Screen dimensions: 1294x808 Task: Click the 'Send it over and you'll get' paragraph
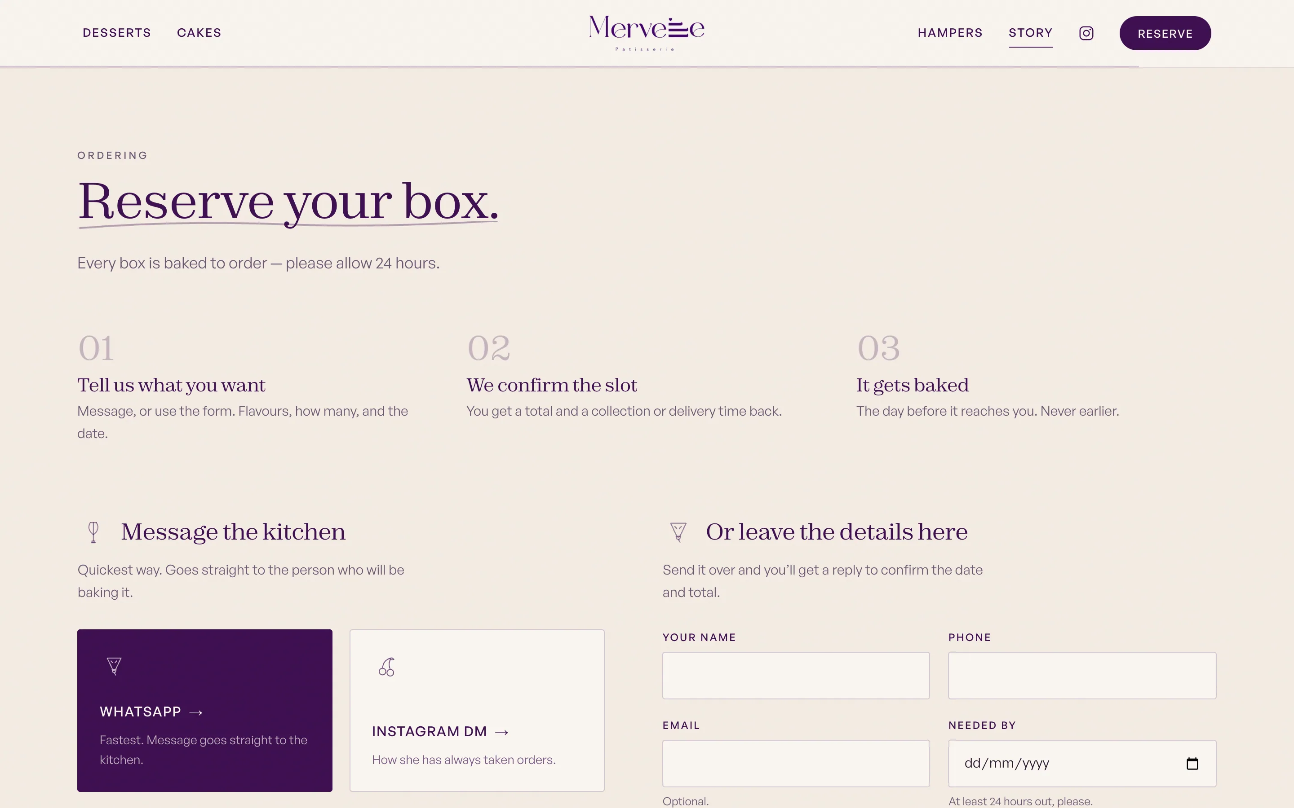tap(822, 581)
